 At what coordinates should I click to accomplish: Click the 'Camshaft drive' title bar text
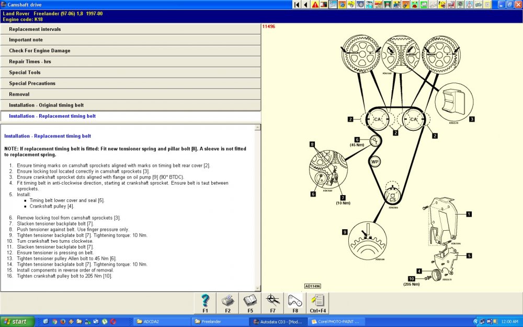point(25,5)
